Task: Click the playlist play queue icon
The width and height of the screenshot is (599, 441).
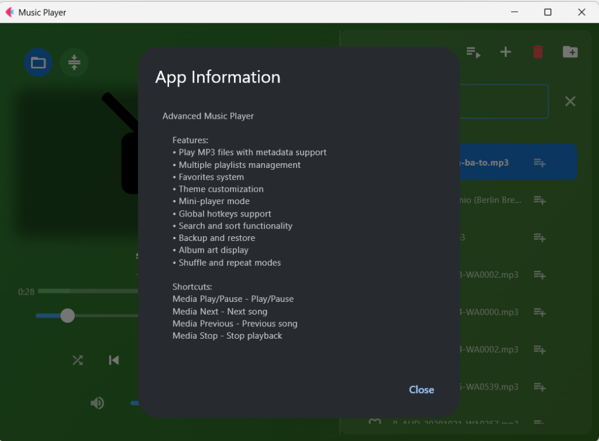Action: pyautogui.click(x=473, y=52)
